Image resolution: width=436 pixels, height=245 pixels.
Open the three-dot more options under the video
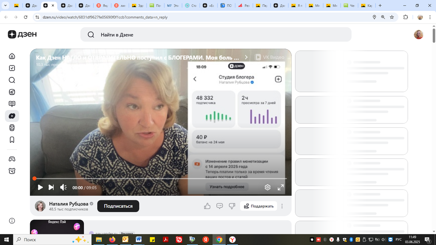[282, 206]
